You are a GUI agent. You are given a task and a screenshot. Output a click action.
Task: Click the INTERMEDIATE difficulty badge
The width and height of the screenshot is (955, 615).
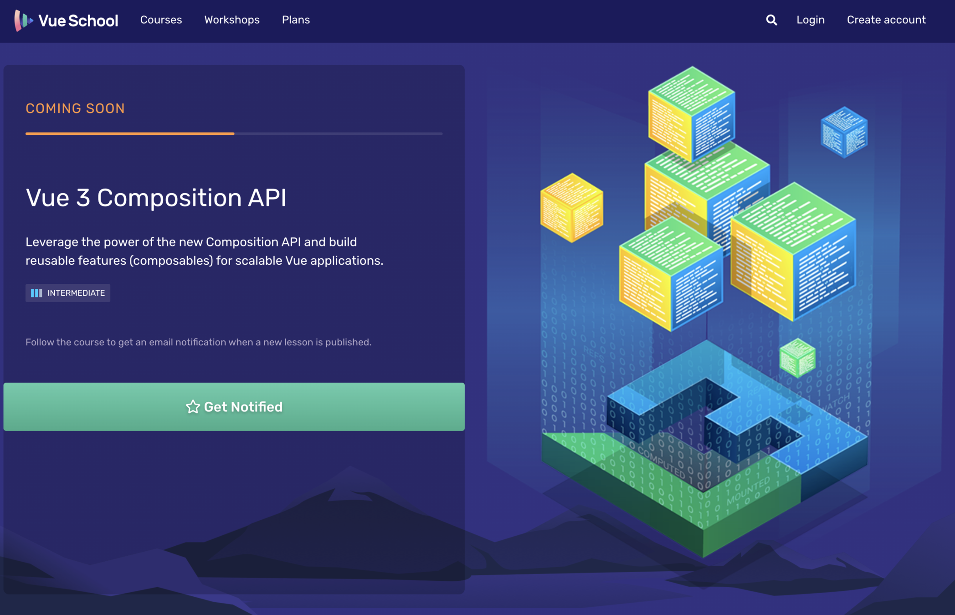click(68, 293)
